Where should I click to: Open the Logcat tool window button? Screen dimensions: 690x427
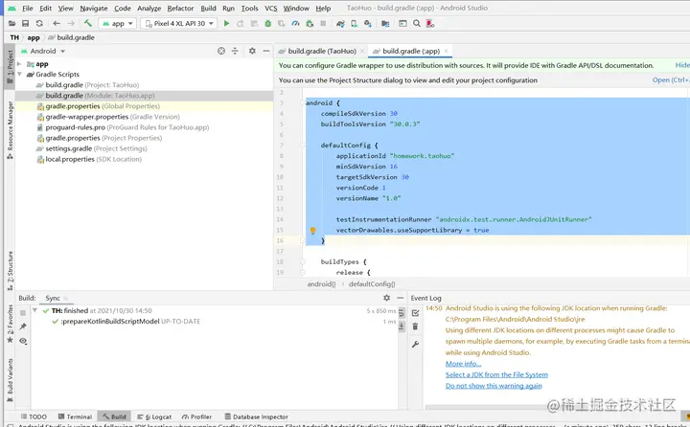point(154,416)
